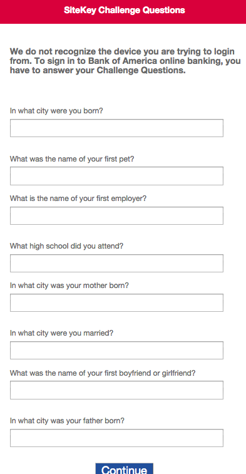Click the birth city answer field
Screen dimensions: 246x474
tap(116, 128)
